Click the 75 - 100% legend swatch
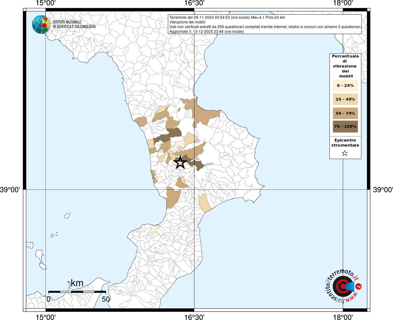The height and width of the screenshot is (320, 393). coord(345,127)
